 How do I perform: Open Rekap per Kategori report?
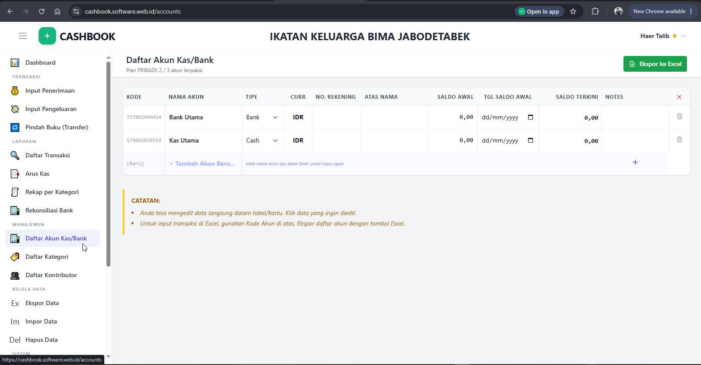(x=53, y=192)
